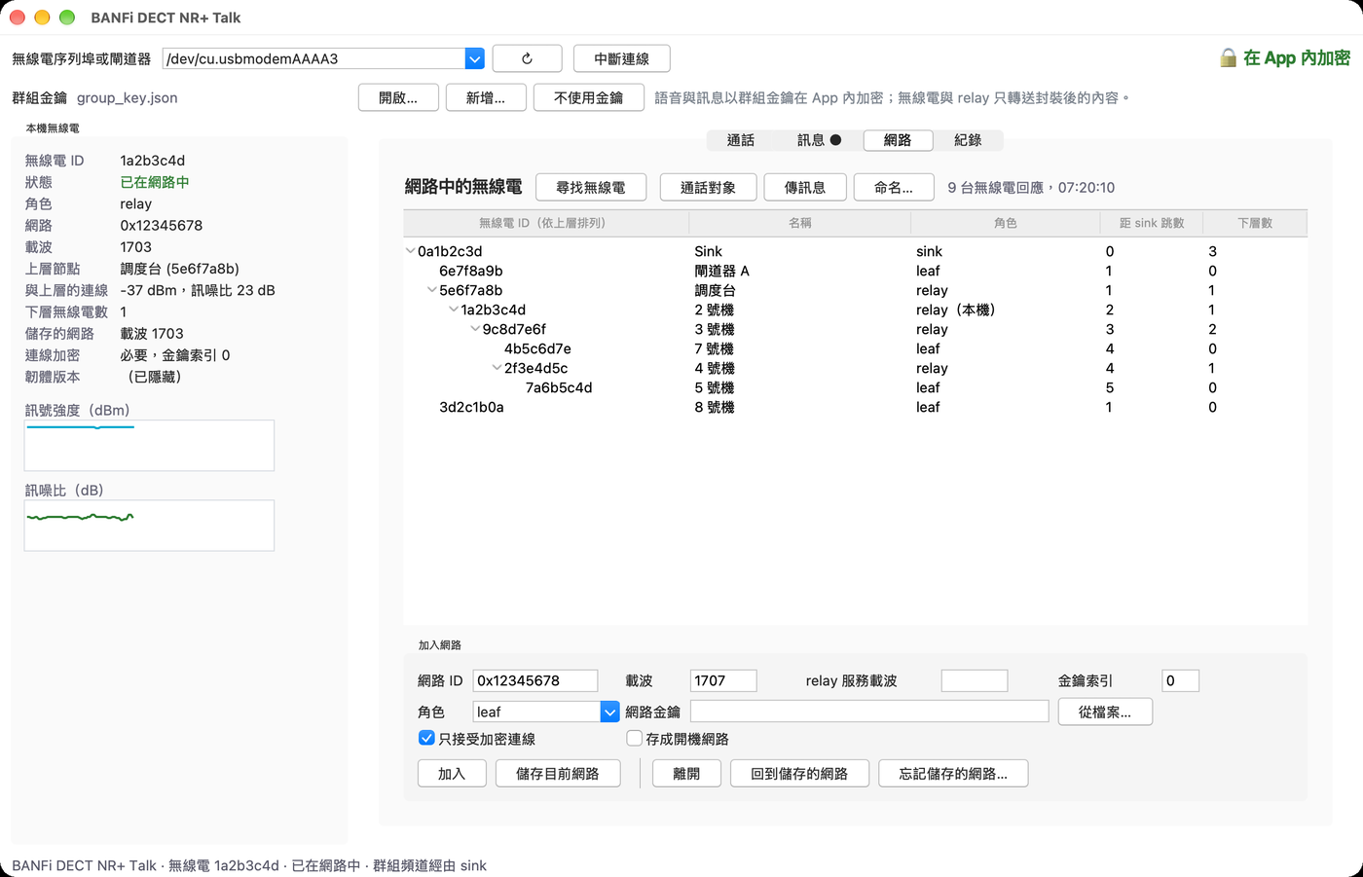This screenshot has width=1363, height=877.
Task: Click the 調度台 (5e6f7a8b) parent value
Action: click(179, 269)
